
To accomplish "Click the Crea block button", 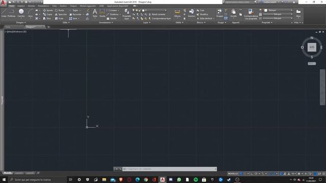I will (201, 10).
